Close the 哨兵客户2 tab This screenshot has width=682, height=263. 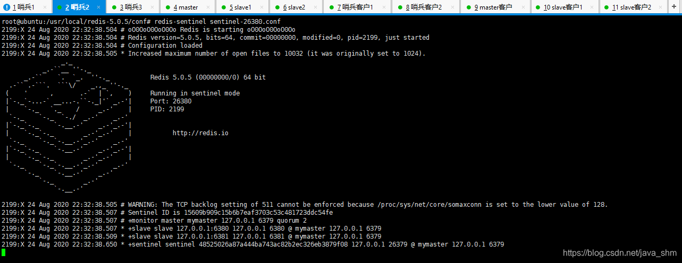point(453,7)
